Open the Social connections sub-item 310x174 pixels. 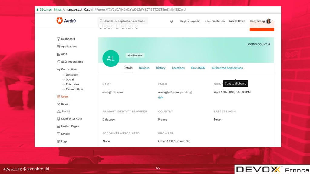point(70,79)
